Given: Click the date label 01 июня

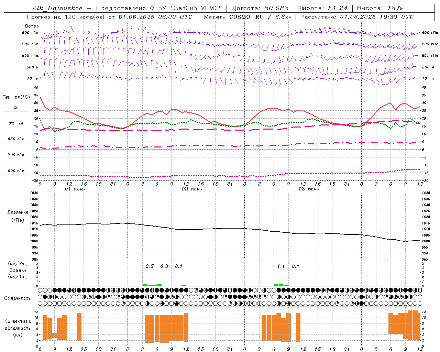Looking at the screenshot, I should tap(75, 189).
